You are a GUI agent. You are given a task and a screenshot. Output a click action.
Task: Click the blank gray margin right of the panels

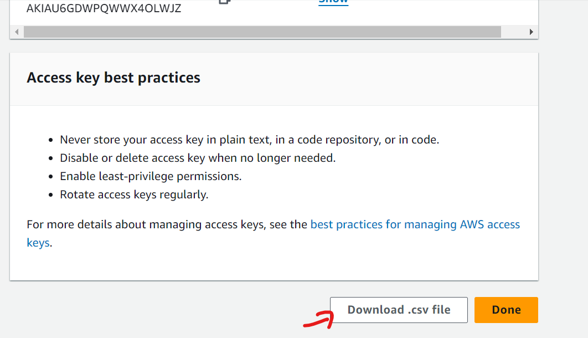click(563, 166)
